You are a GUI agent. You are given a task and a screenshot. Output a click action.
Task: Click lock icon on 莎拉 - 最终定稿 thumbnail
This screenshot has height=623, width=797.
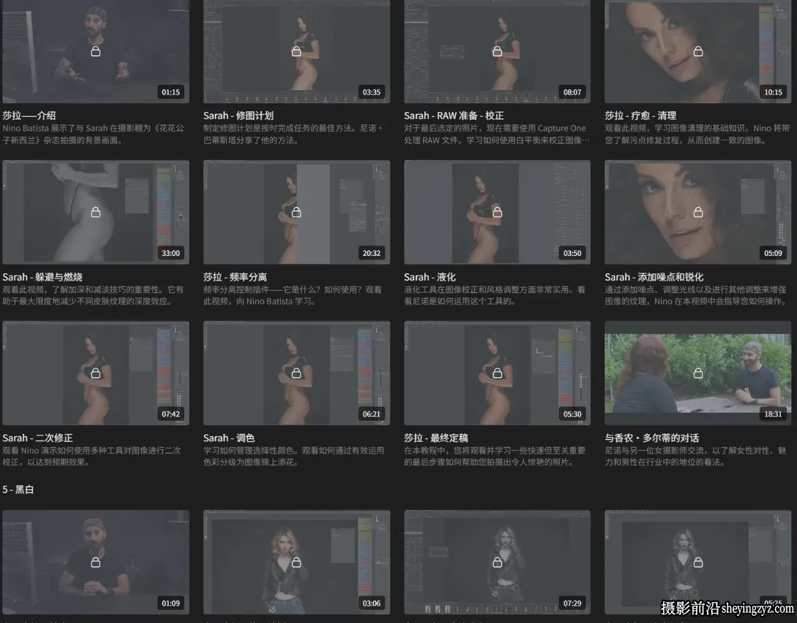[498, 373]
